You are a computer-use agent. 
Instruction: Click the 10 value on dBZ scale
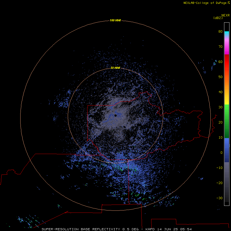(x=220, y=138)
